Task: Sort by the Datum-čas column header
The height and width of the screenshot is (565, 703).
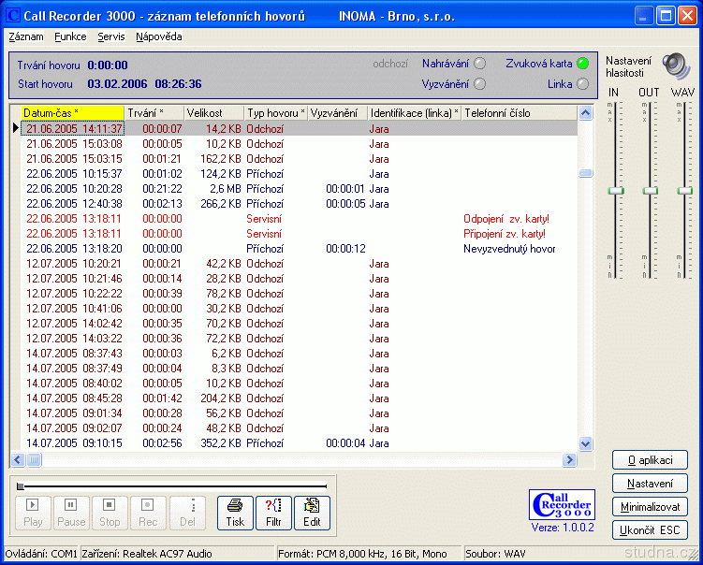Action: [x=71, y=113]
